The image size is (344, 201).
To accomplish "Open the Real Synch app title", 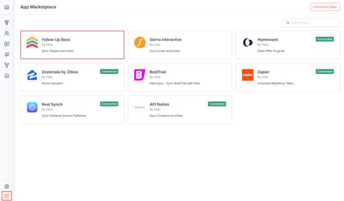I will tap(52, 104).
